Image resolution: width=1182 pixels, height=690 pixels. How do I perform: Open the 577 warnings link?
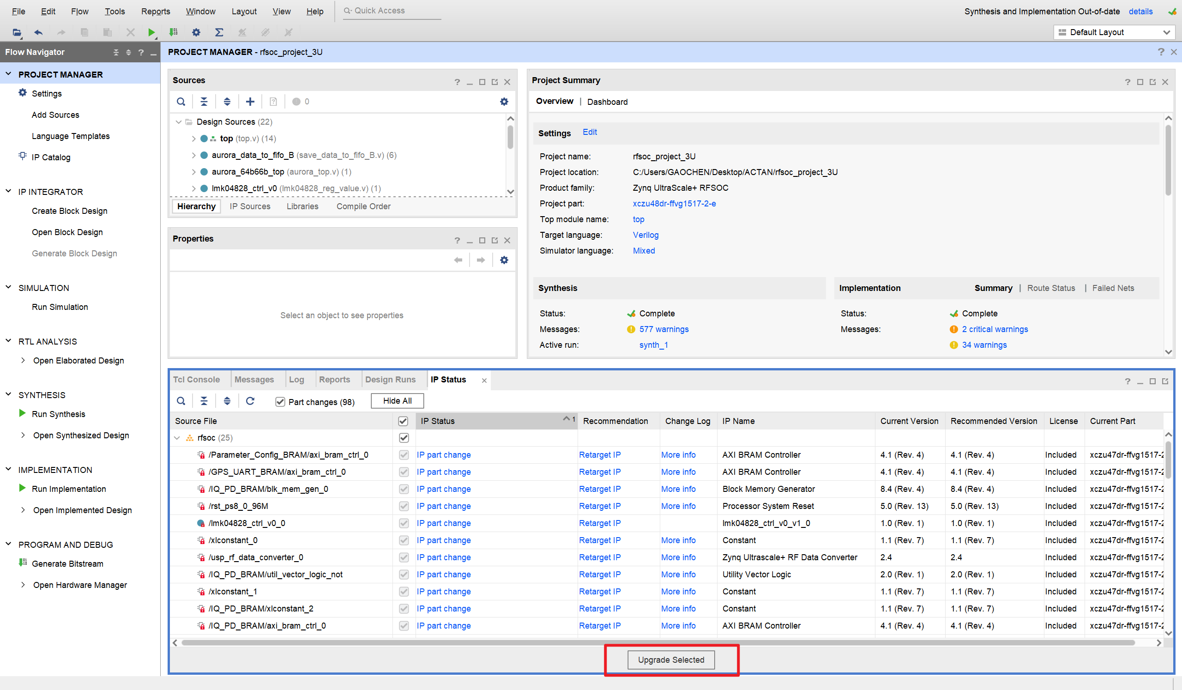[x=663, y=329]
